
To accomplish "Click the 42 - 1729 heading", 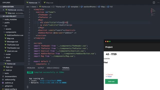I will click(111, 54).
